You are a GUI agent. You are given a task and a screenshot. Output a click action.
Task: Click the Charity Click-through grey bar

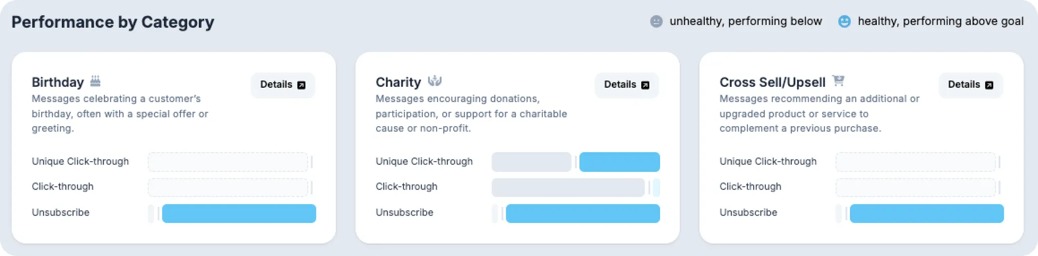(568, 188)
